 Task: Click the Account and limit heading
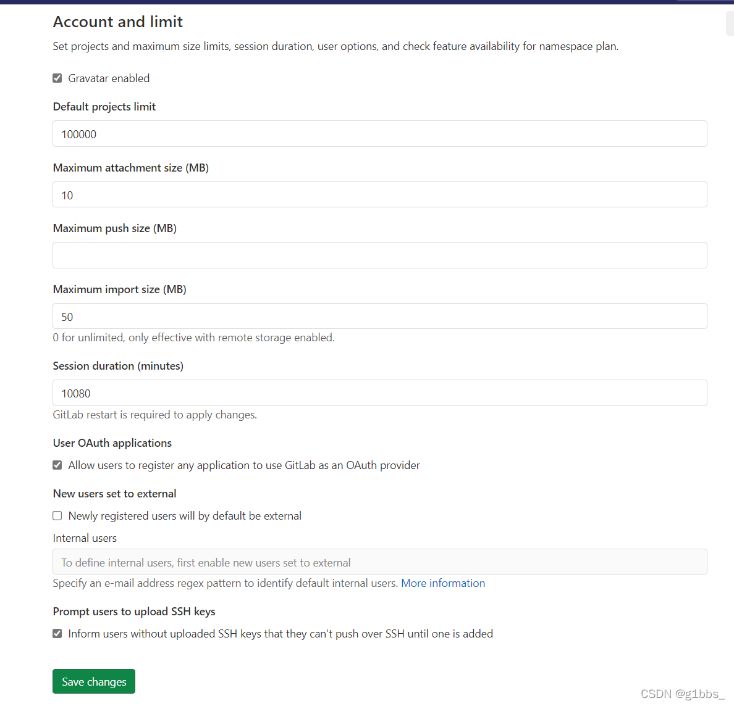pos(117,22)
